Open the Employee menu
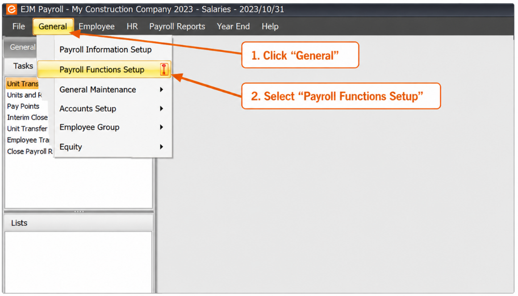Image resolution: width=518 pixels, height=296 pixels. point(96,26)
